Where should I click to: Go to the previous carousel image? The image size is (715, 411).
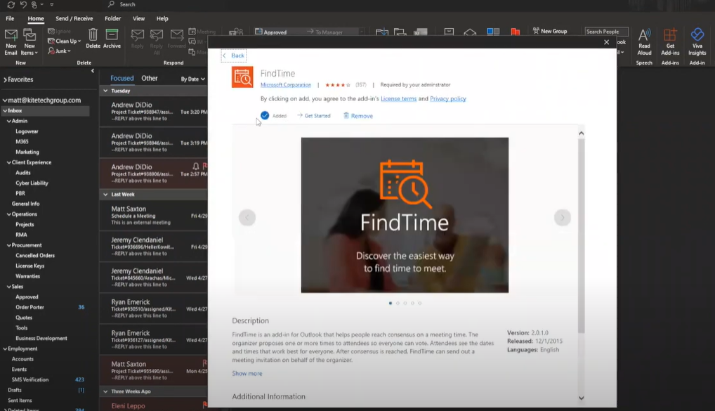pos(247,218)
